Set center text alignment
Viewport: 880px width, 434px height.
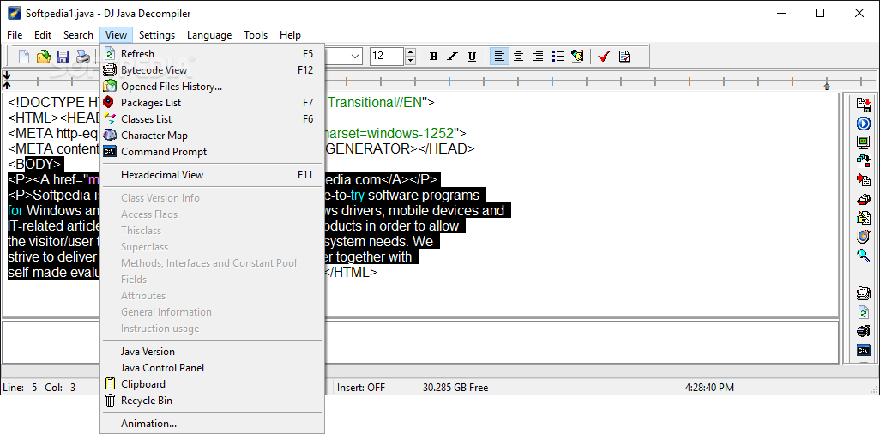point(519,56)
